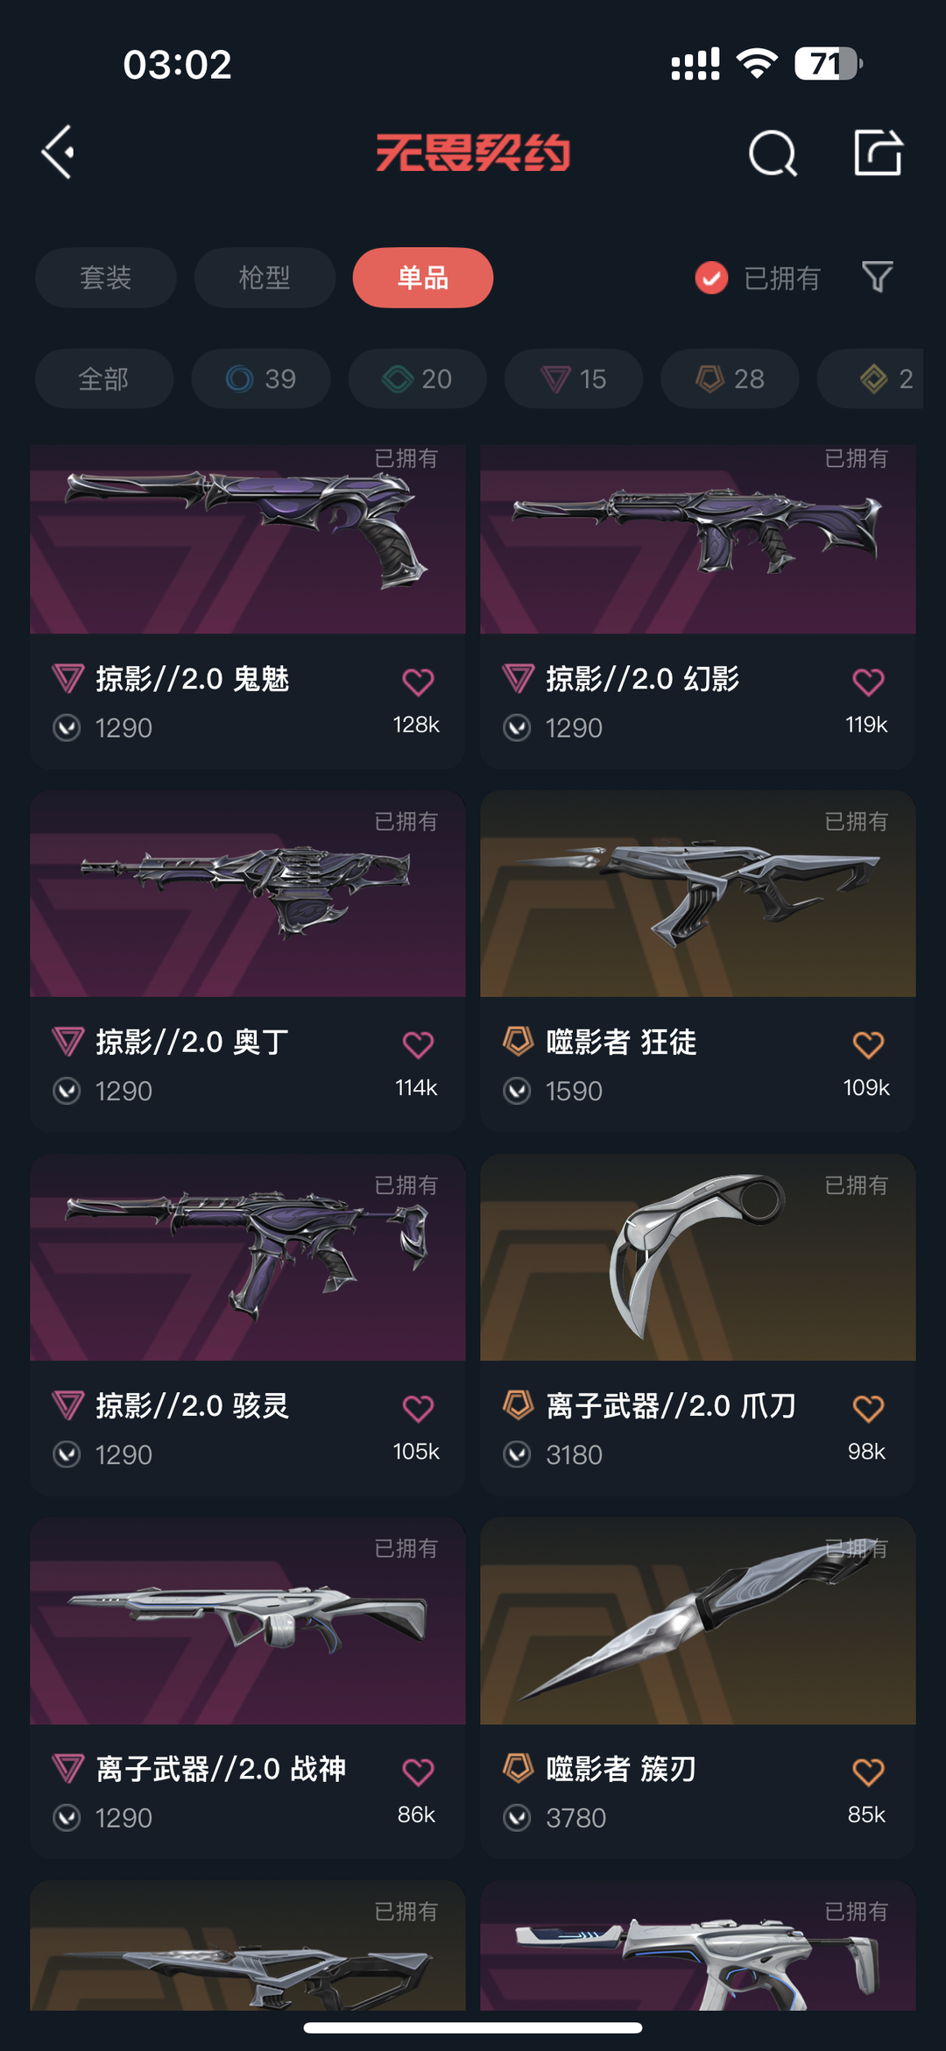Filter by green-diamond tier showing 20
Screen dimensions: 946x2051
point(417,378)
